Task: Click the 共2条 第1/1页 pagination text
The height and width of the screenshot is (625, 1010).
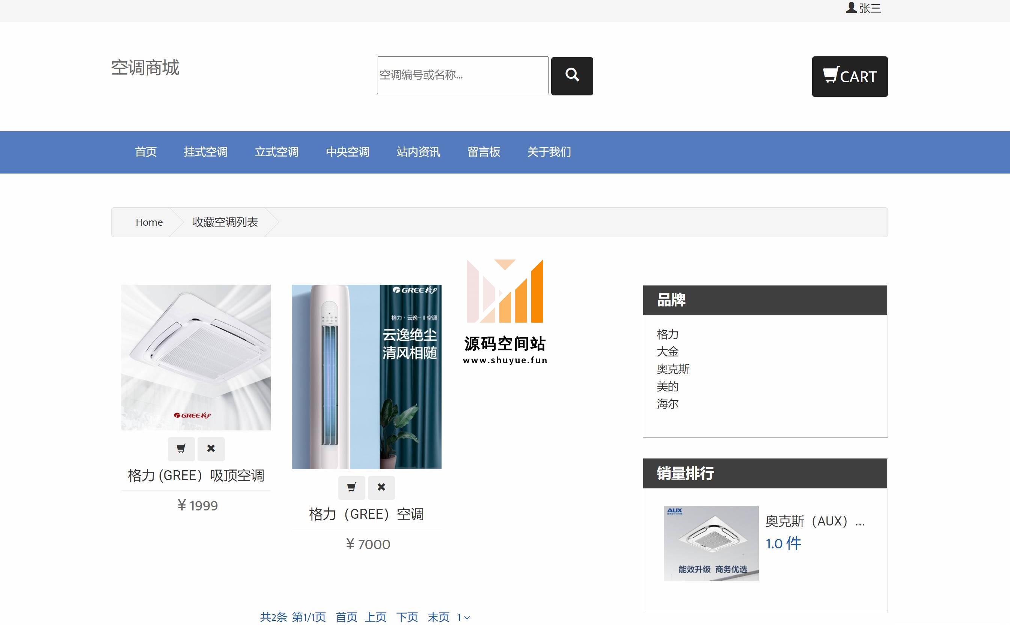Action: tap(293, 617)
